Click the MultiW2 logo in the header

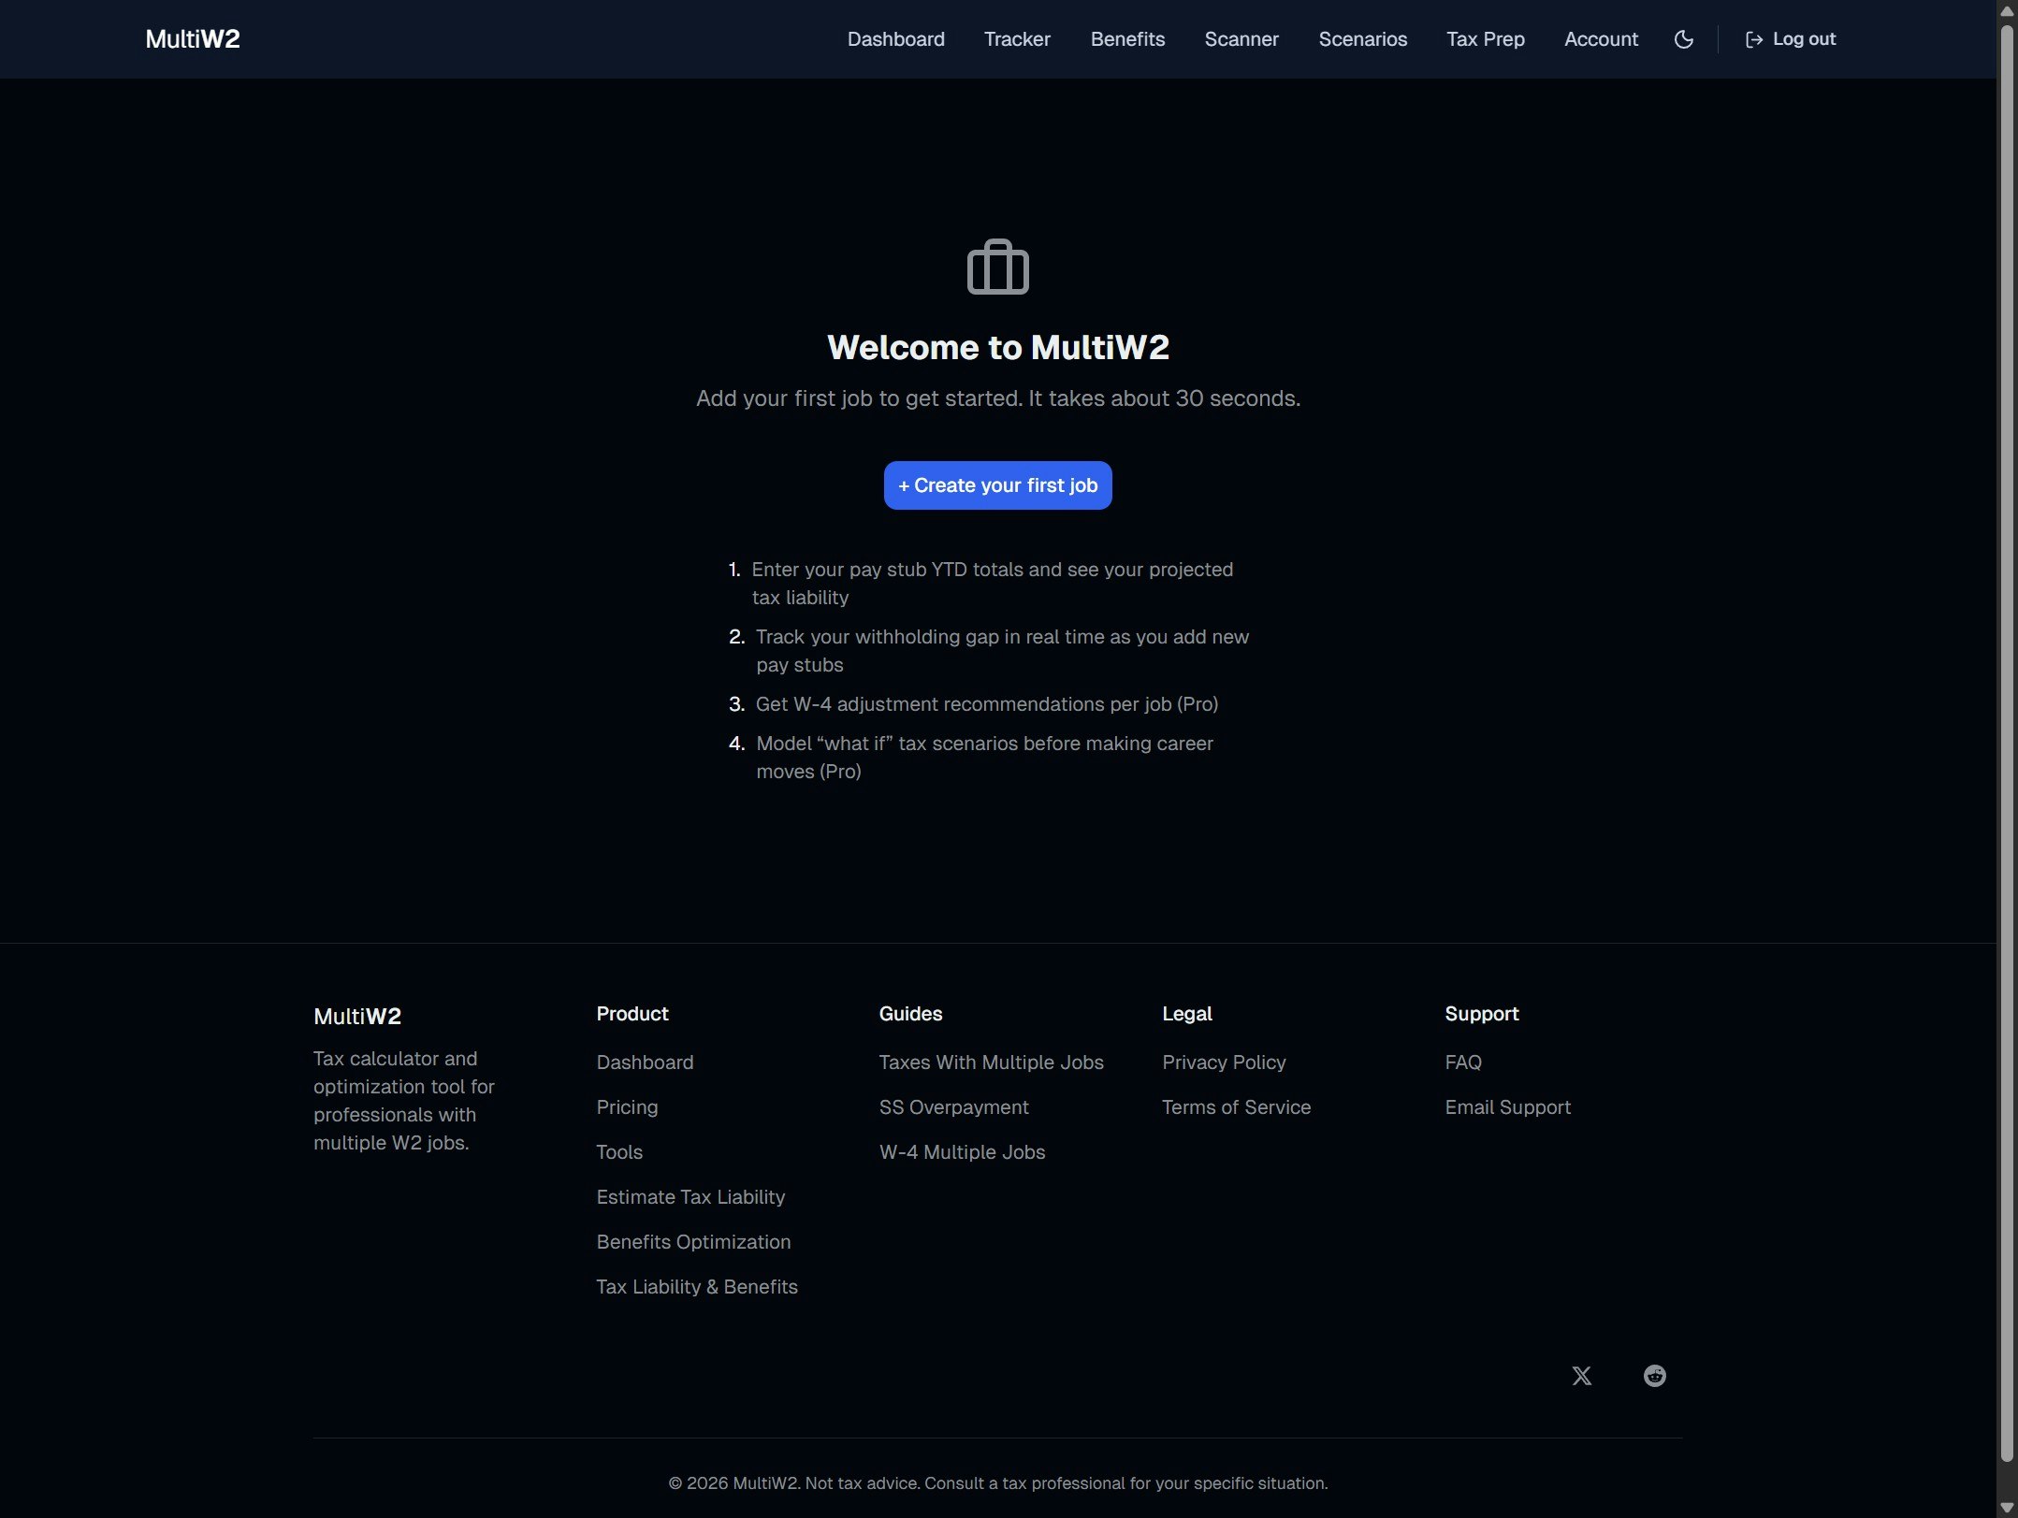[x=192, y=38]
